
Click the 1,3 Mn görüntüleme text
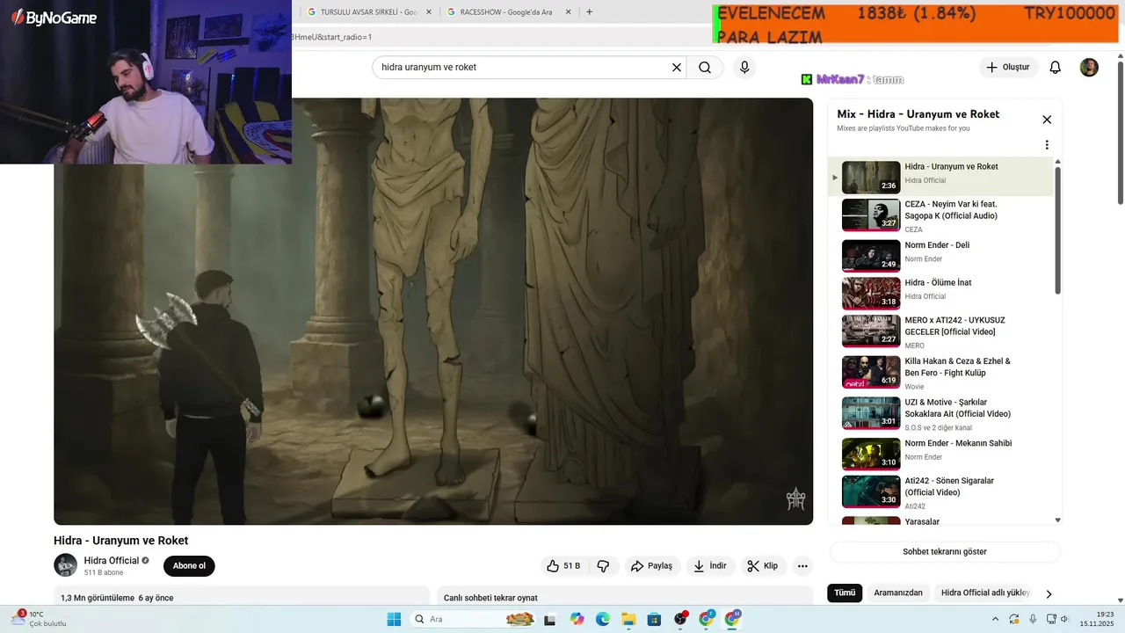(x=98, y=598)
